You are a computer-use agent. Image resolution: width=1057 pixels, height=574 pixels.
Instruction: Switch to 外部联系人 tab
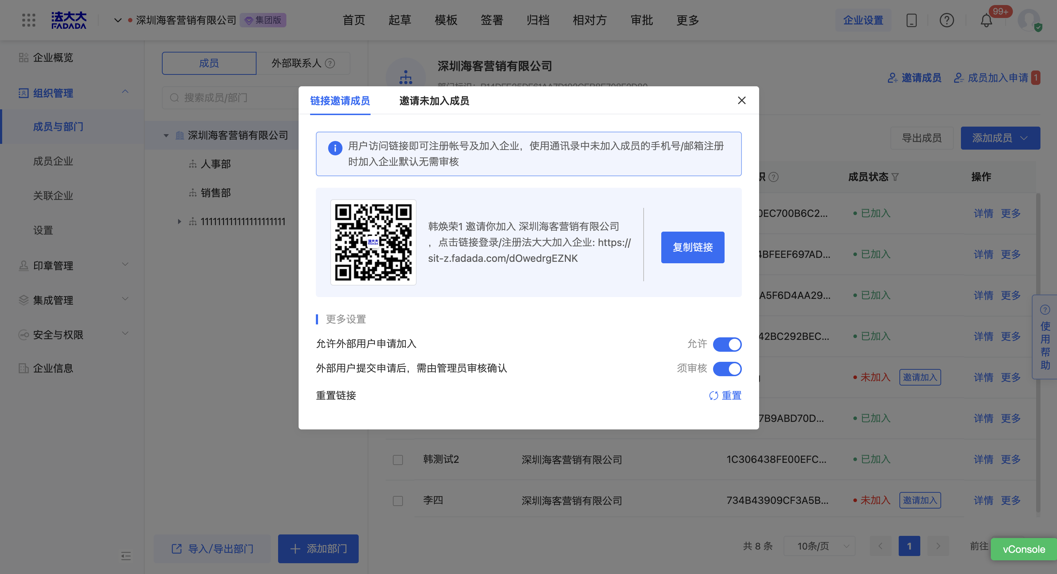[x=303, y=63]
